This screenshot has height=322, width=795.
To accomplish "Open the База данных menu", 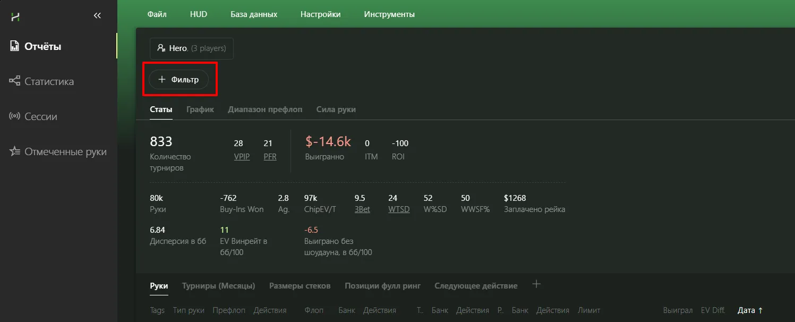I will [x=254, y=14].
